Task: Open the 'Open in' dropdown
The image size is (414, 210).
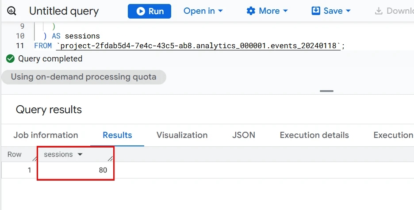Action: tap(203, 11)
